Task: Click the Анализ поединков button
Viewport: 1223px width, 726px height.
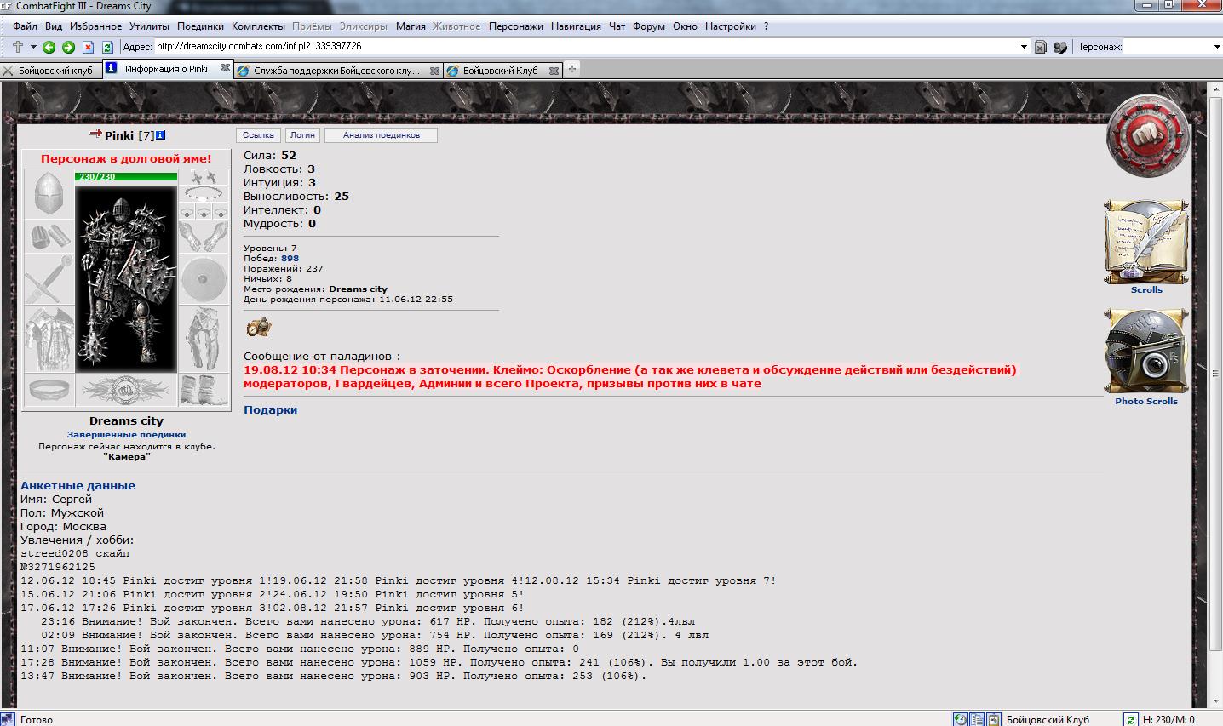Action: coord(382,135)
